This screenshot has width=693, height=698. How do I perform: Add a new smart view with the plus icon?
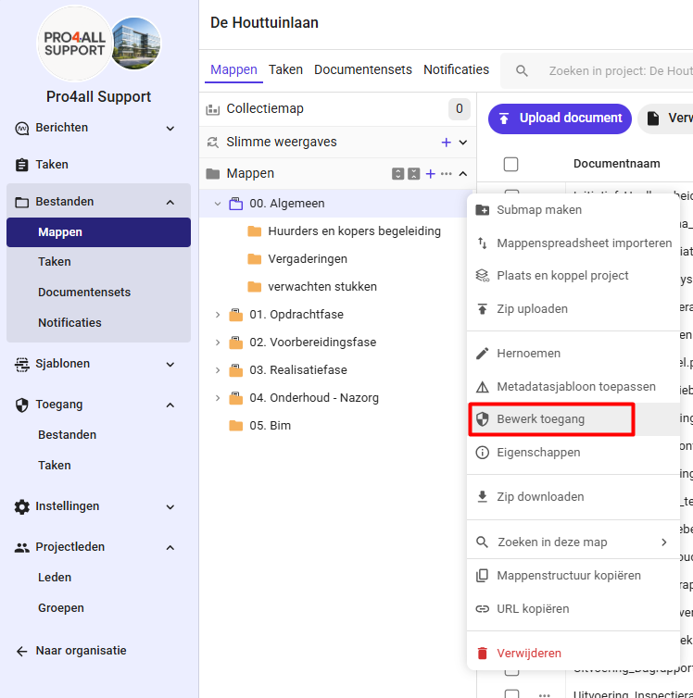tap(446, 143)
